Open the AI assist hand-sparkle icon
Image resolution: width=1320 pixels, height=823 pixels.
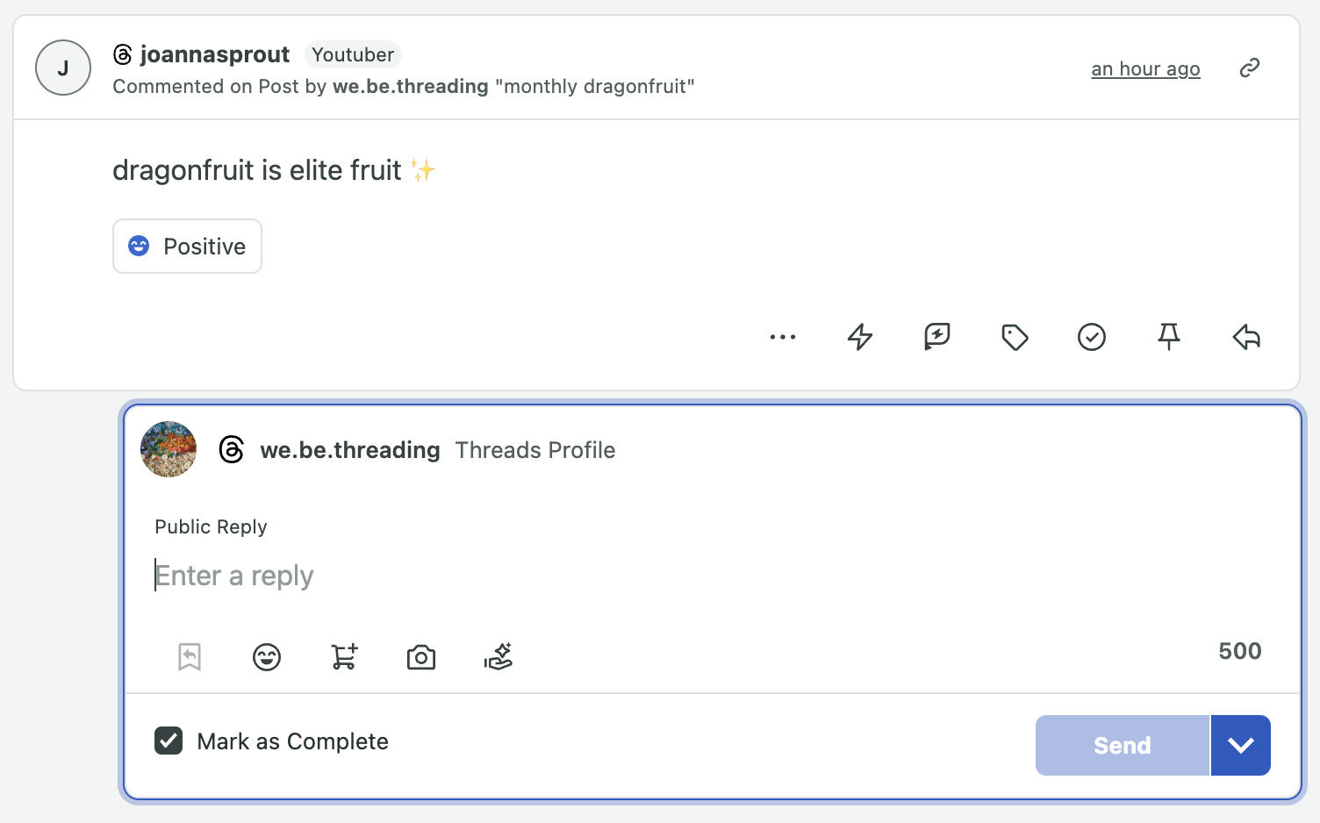click(499, 656)
